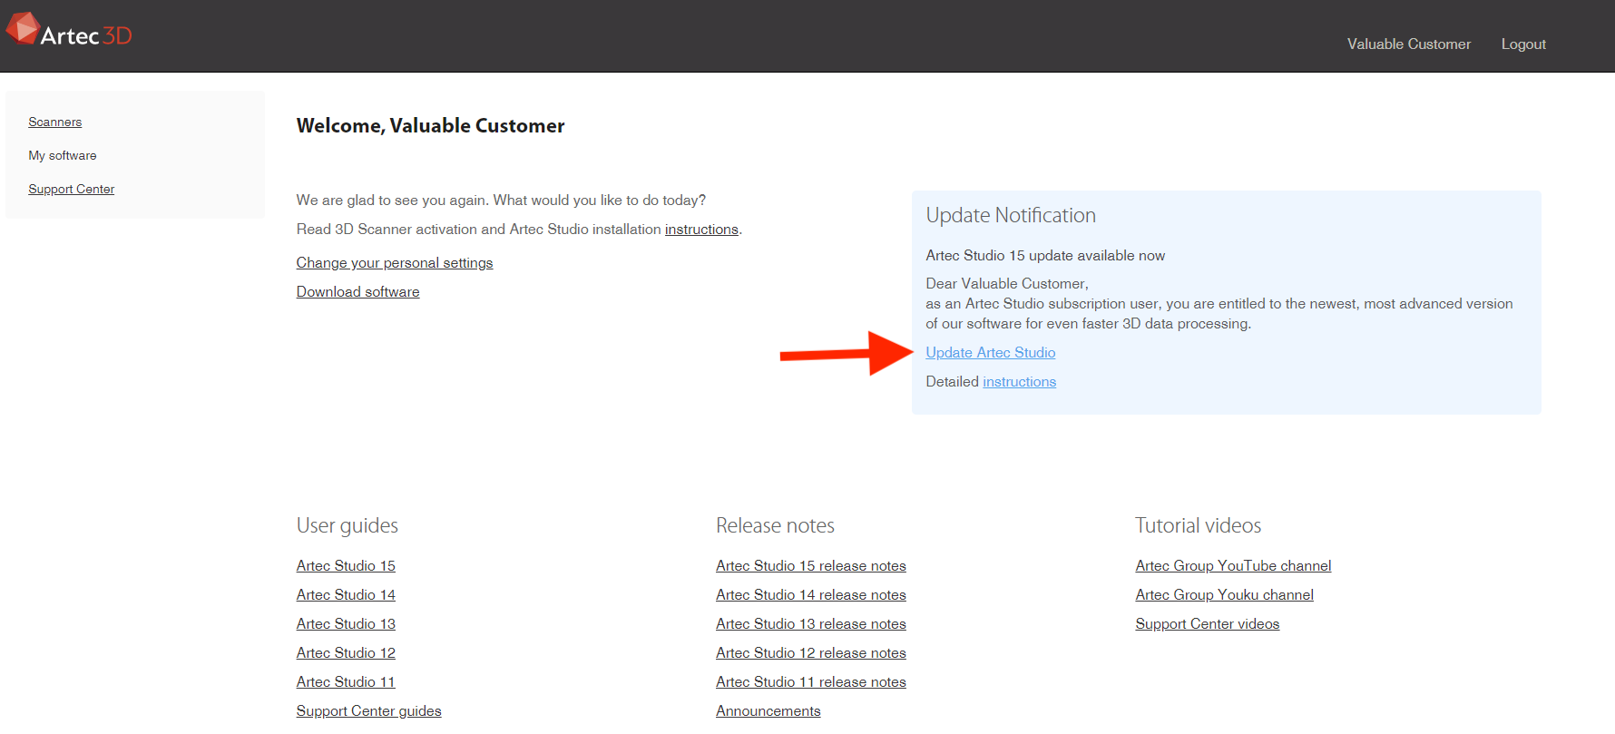Viewport: 1615px width, 734px height.
Task: Open Valuable Customer account link
Action: click(x=1408, y=44)
